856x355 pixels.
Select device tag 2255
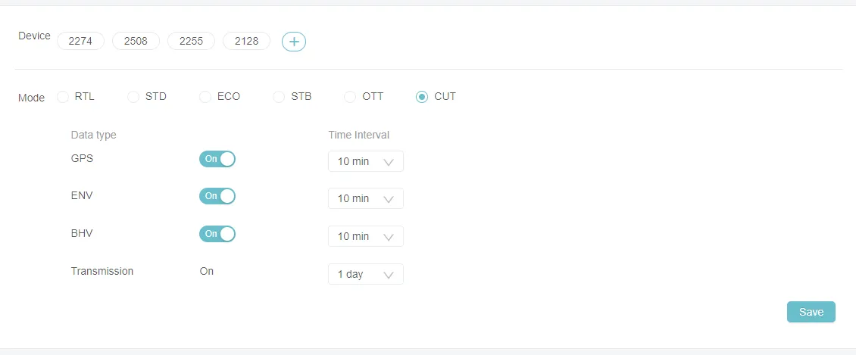tap(191, 41)
